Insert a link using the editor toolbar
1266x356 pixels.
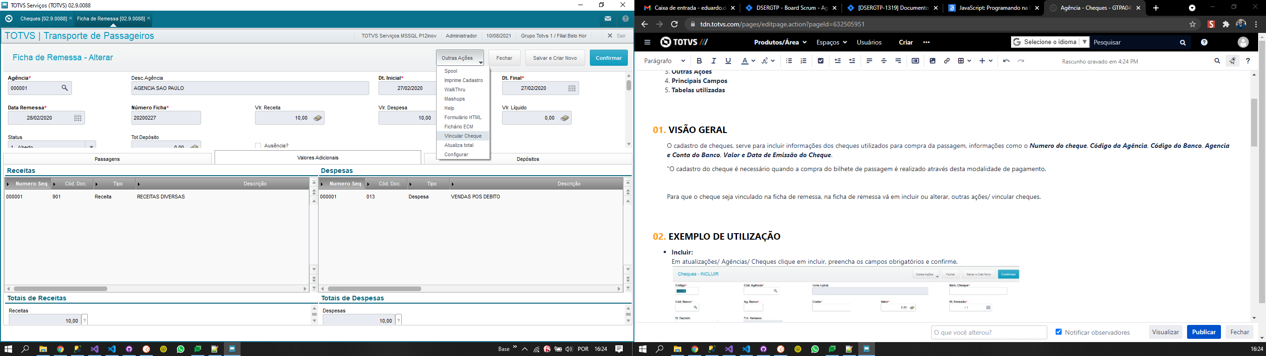tap(946, 61)
